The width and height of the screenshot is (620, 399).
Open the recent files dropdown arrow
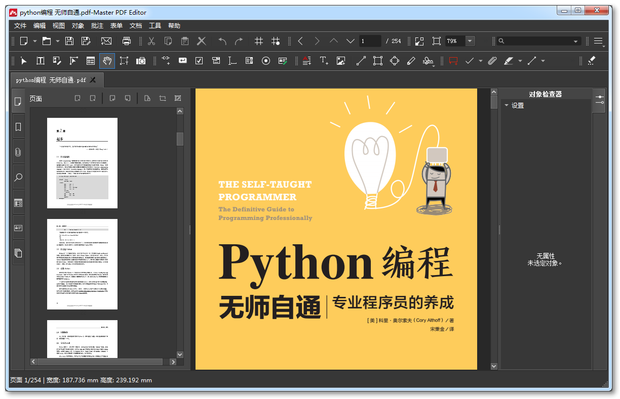[58, 41]
